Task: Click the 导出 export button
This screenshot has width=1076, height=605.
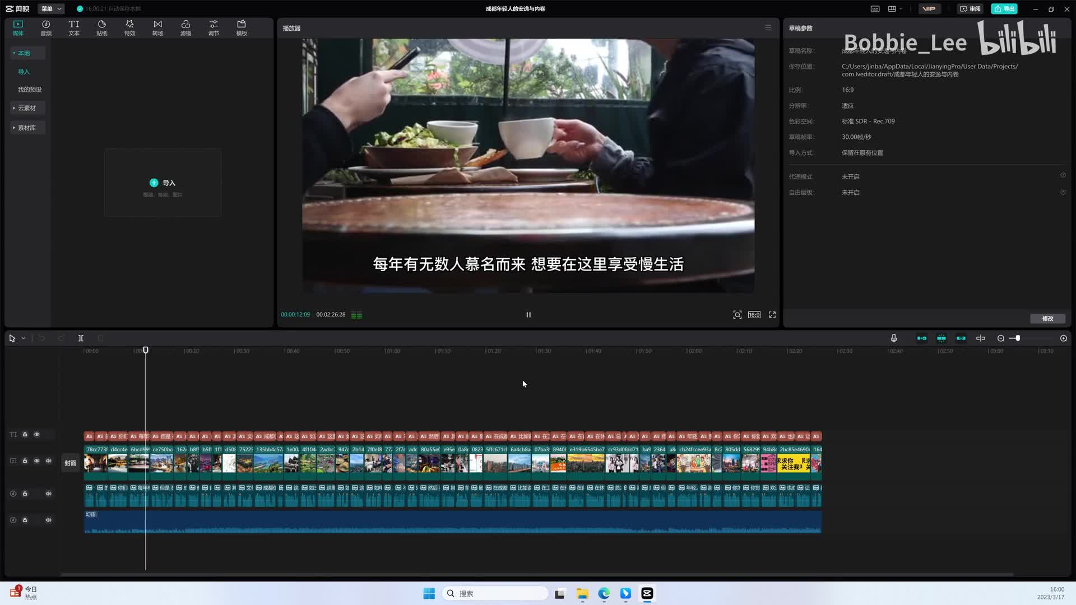Action: point(1004,9)
